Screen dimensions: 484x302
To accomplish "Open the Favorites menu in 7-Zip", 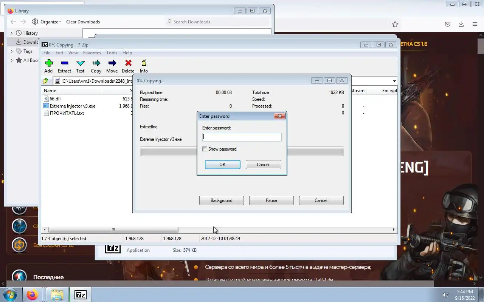I will [x=92, y=53].
